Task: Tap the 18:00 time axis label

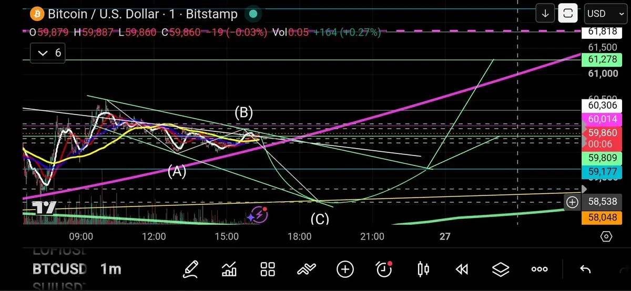Action: 299,237
